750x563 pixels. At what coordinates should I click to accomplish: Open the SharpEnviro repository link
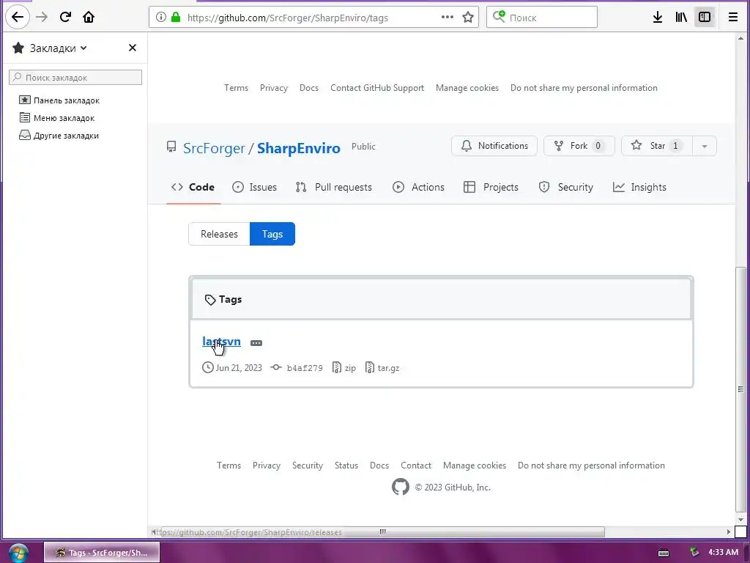[299, 148]
